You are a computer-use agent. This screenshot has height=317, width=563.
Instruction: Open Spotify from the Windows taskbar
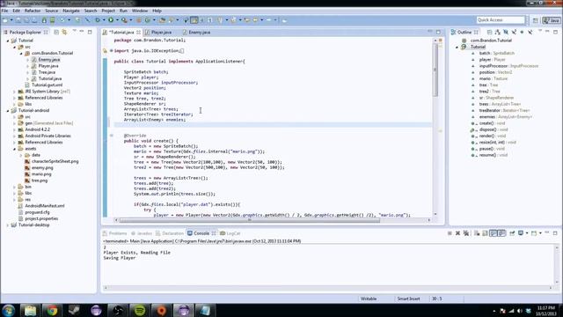pos(140,310)
